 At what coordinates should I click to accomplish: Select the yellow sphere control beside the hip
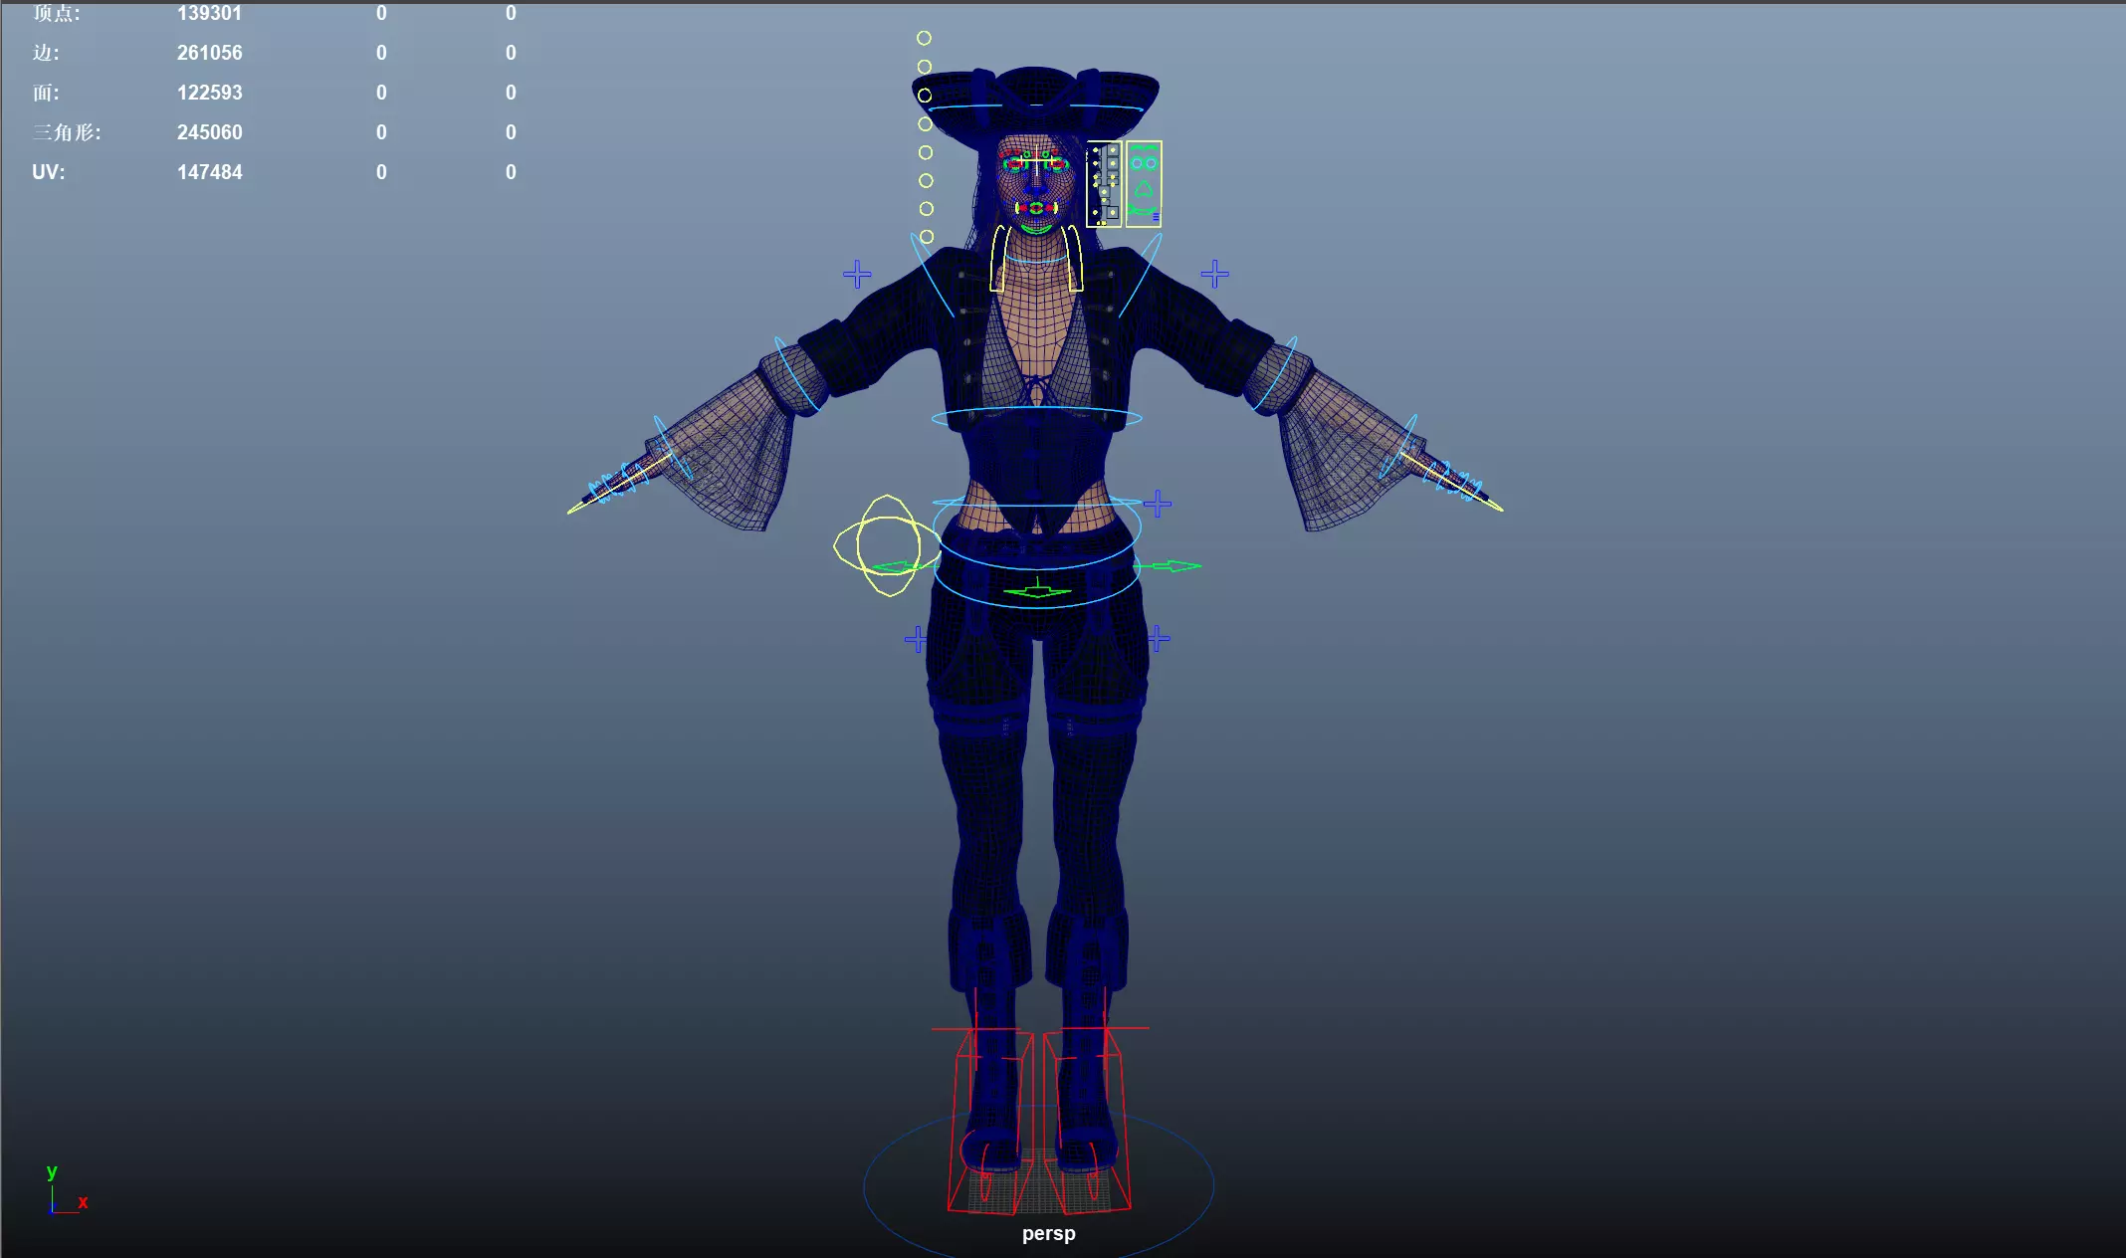888,545
